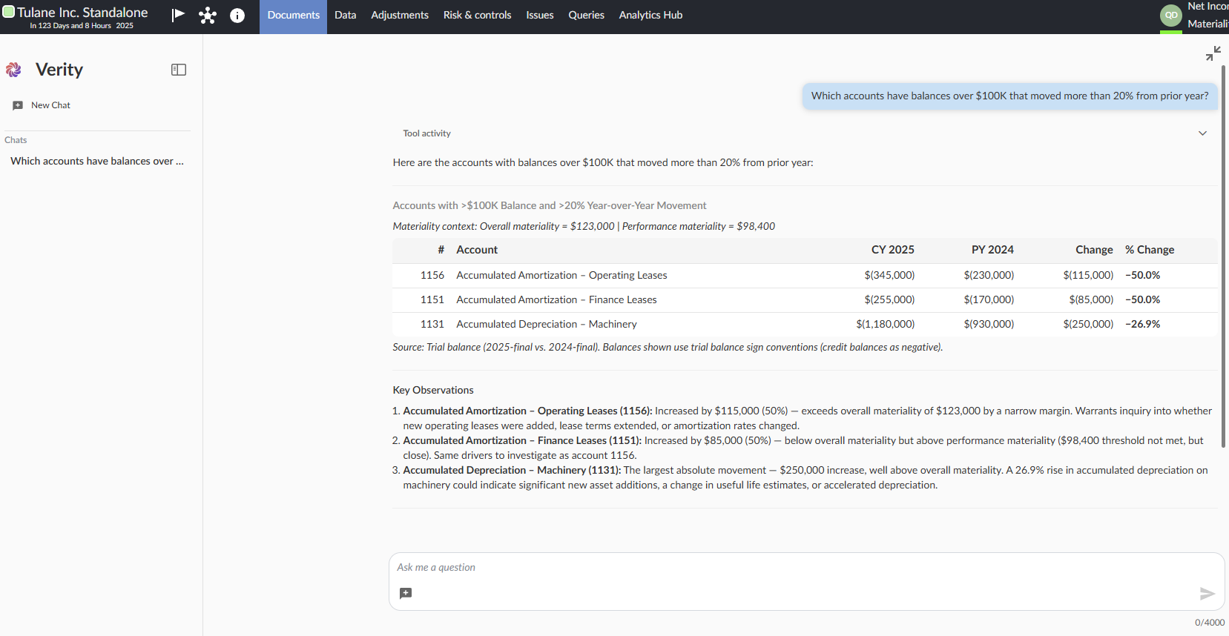Open the 'Which accounts have balances over' chat
This screenshot has height=636, width=1229.
[97, 161]
